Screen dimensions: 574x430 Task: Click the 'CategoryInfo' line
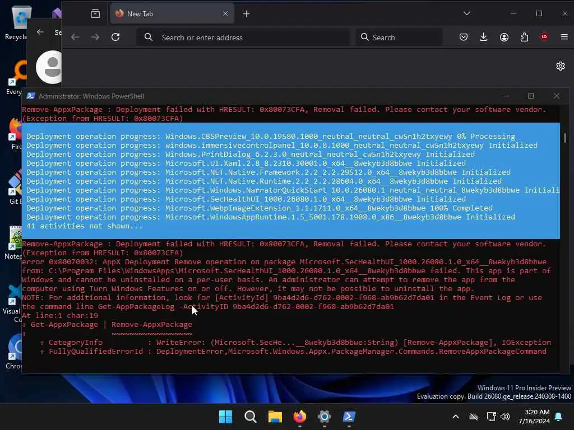295,342
